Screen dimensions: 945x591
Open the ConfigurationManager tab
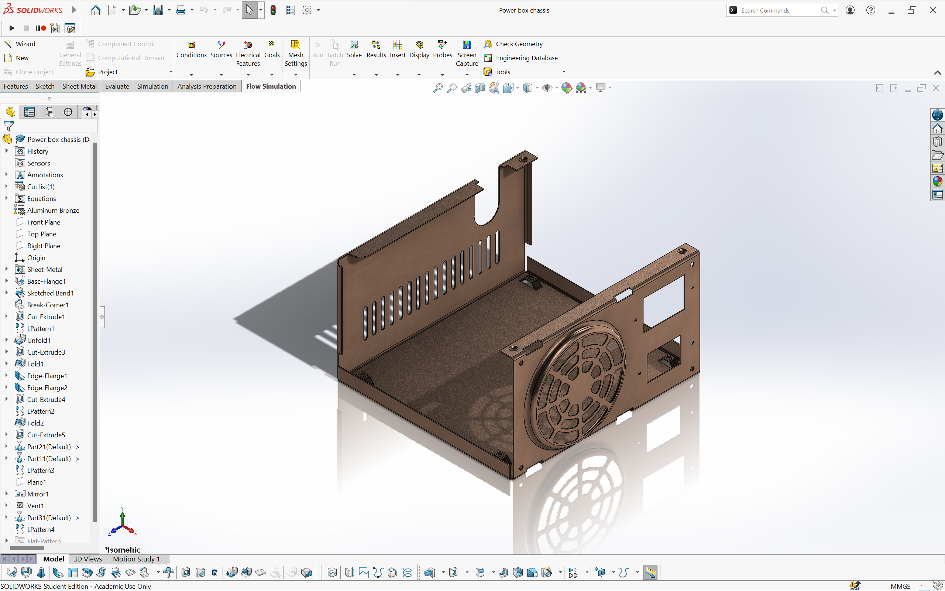(48, 112)
